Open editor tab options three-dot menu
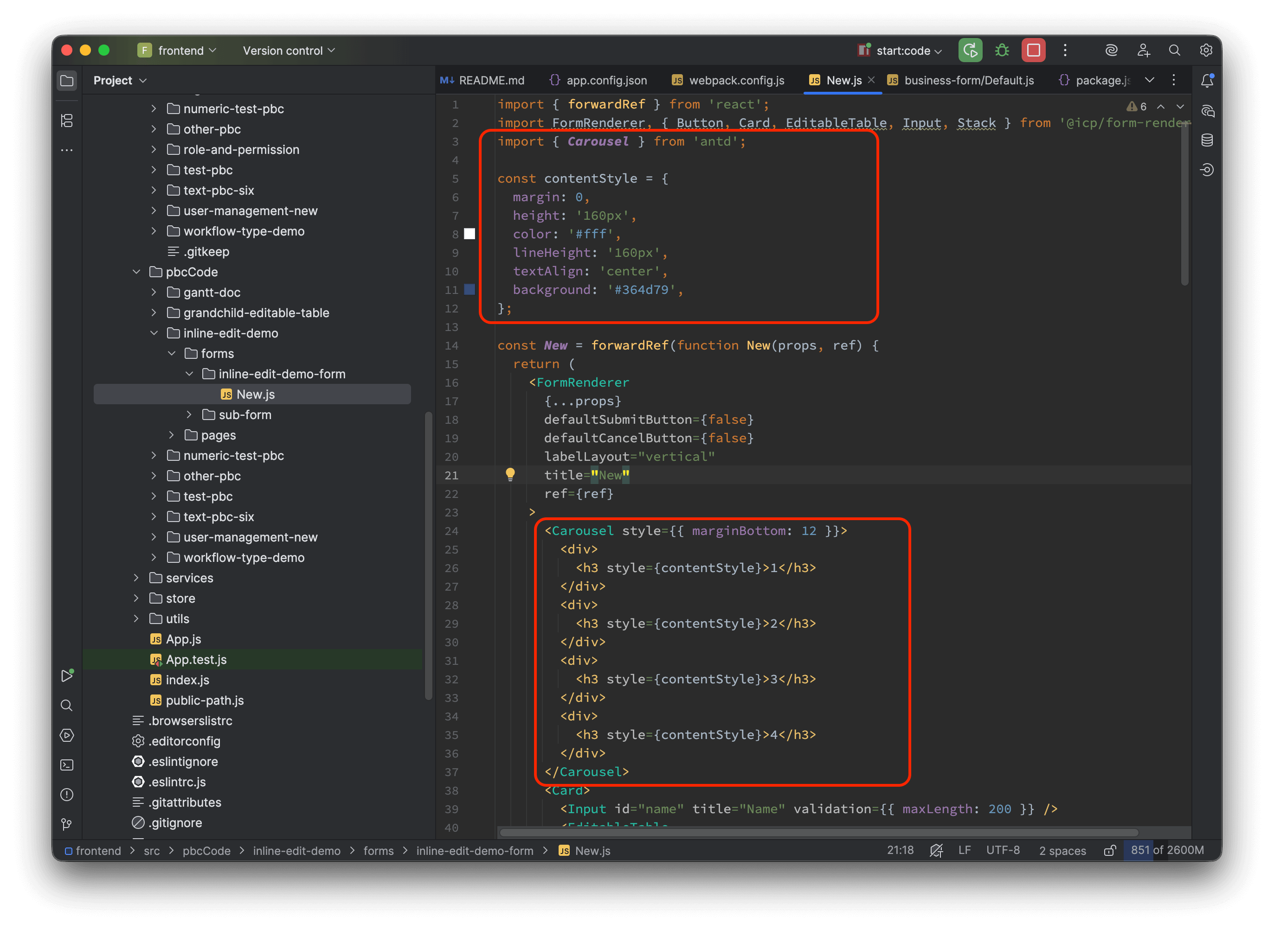The height and width of the screenshot is (930, 1274). coord(1174,81)
